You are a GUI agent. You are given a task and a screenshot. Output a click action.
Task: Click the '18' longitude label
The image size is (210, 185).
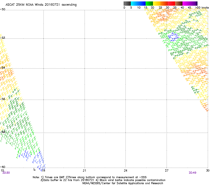click(43, 170)
